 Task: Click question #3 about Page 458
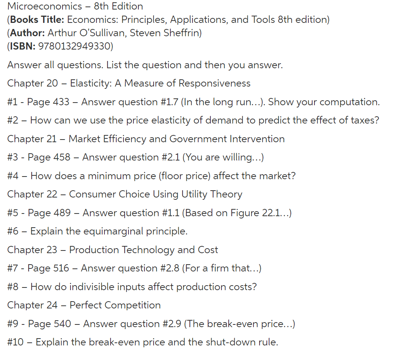[x=136, y=157]
